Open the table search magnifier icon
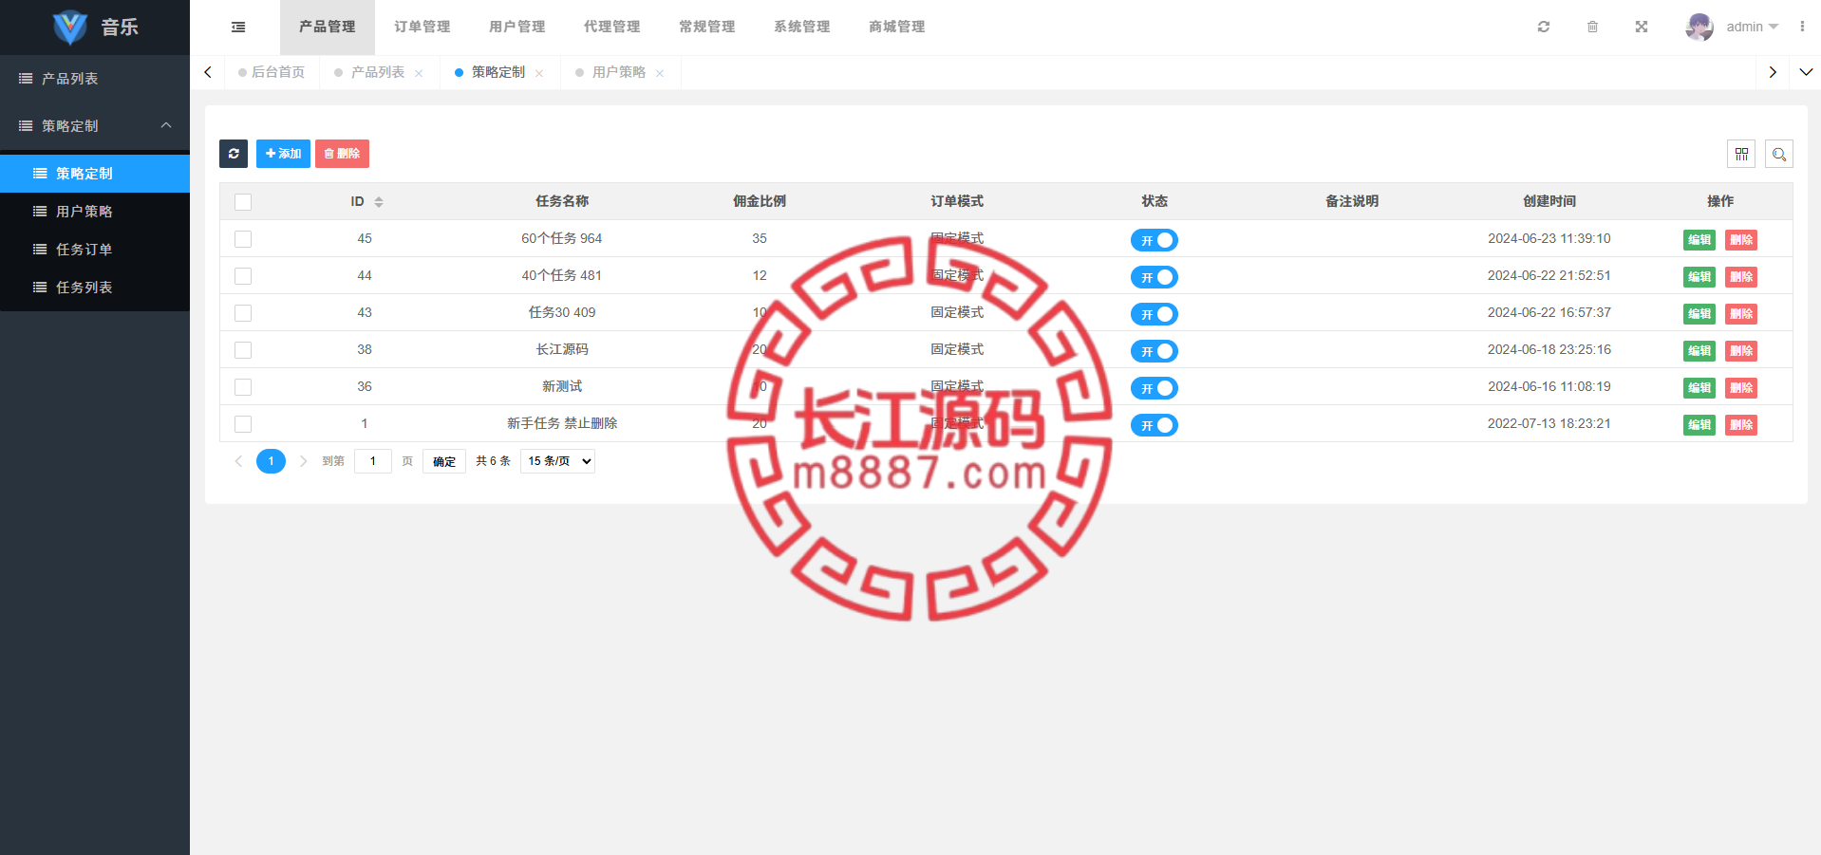 (1779, 154)
